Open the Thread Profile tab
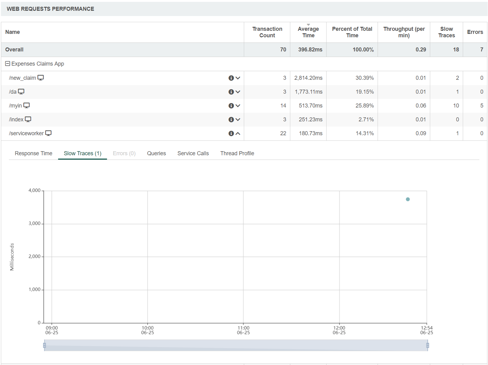 click(237, 153)
